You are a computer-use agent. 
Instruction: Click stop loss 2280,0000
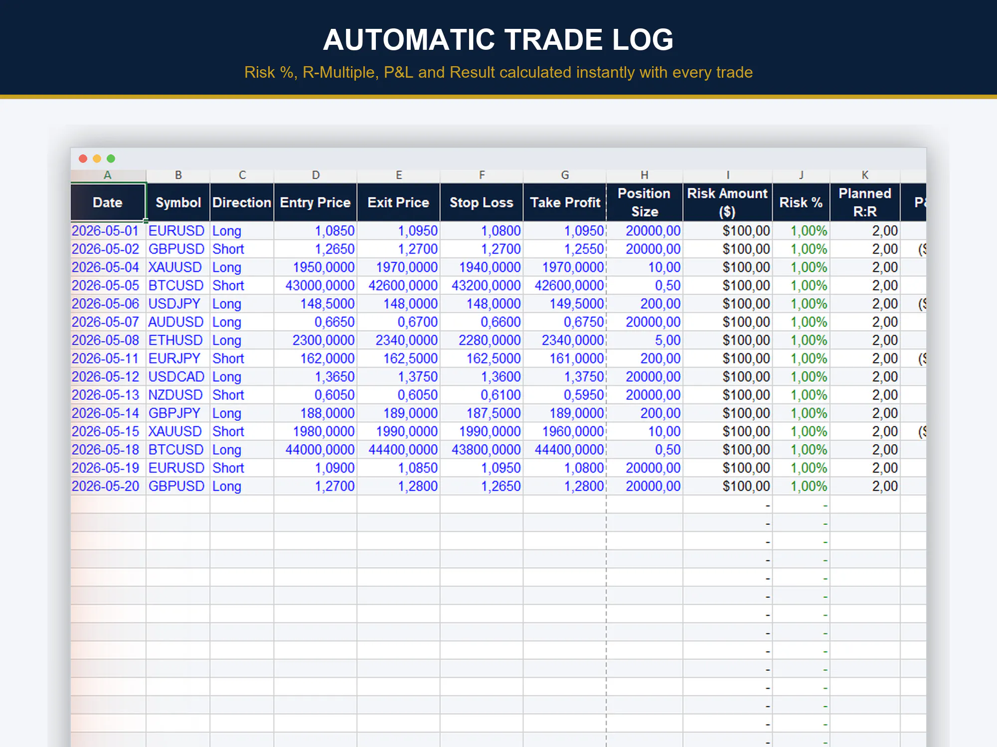pyautogui.click(x=482, y=341)
